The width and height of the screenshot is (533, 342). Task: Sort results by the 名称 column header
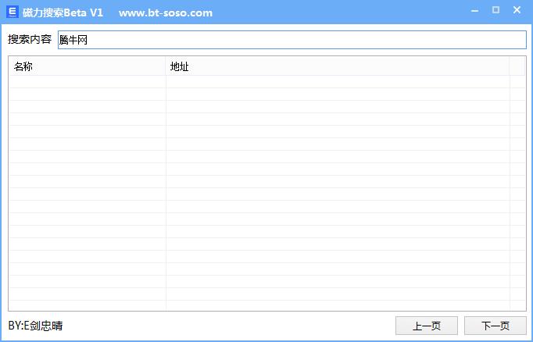pyautogui.click(x=87, y=66)
